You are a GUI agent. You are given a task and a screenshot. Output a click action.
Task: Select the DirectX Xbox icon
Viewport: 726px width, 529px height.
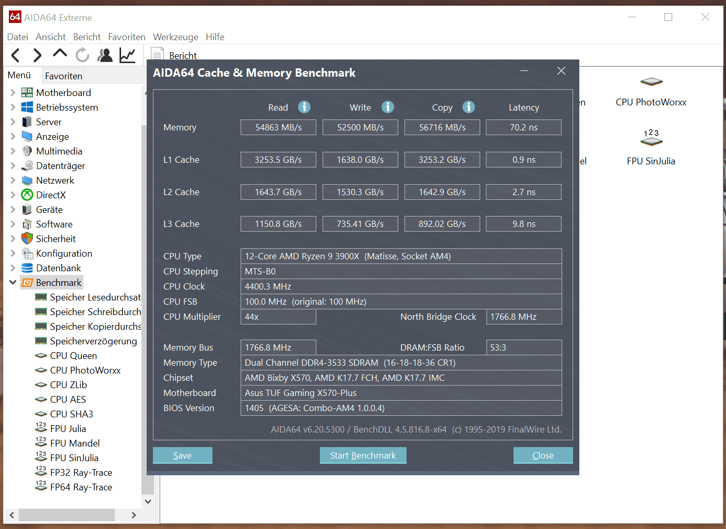click(27, 195)
